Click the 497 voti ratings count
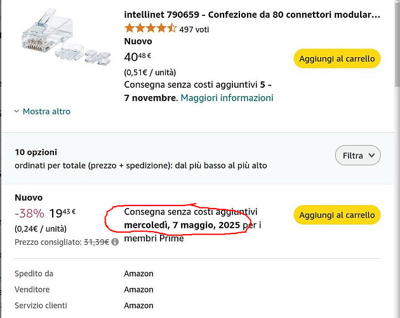This screenshot has height=318, width=400. (x=194, y=29)
